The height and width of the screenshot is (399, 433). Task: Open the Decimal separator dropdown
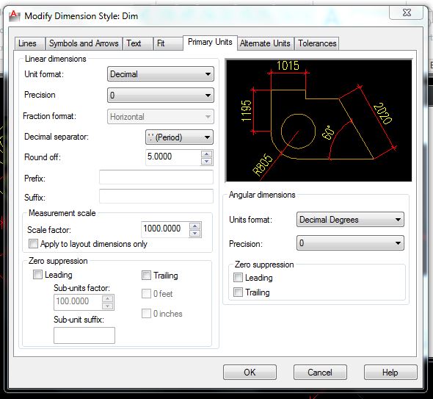(179, 137)
